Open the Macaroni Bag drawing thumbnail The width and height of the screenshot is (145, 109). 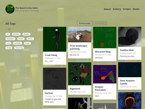pos(105,37)
